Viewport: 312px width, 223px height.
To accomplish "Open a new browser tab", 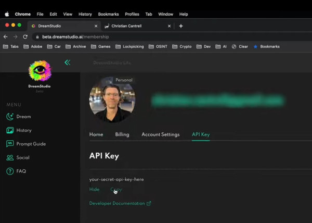I will 181,26.
